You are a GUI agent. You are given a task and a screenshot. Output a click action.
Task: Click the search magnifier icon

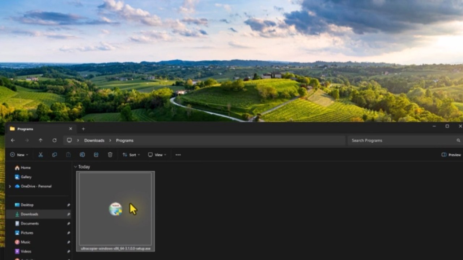coord(458,140)
